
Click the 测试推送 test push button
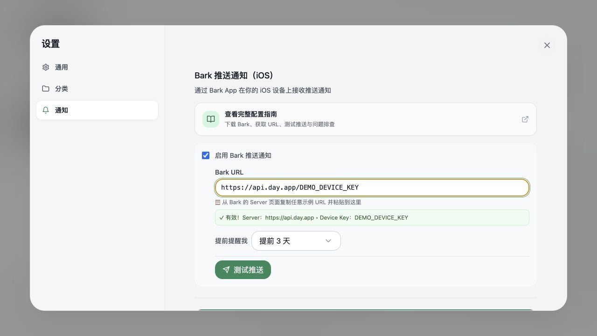243,270
